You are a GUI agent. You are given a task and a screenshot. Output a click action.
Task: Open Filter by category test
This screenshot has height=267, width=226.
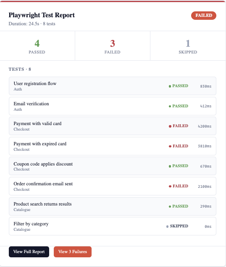click(113, 226)
